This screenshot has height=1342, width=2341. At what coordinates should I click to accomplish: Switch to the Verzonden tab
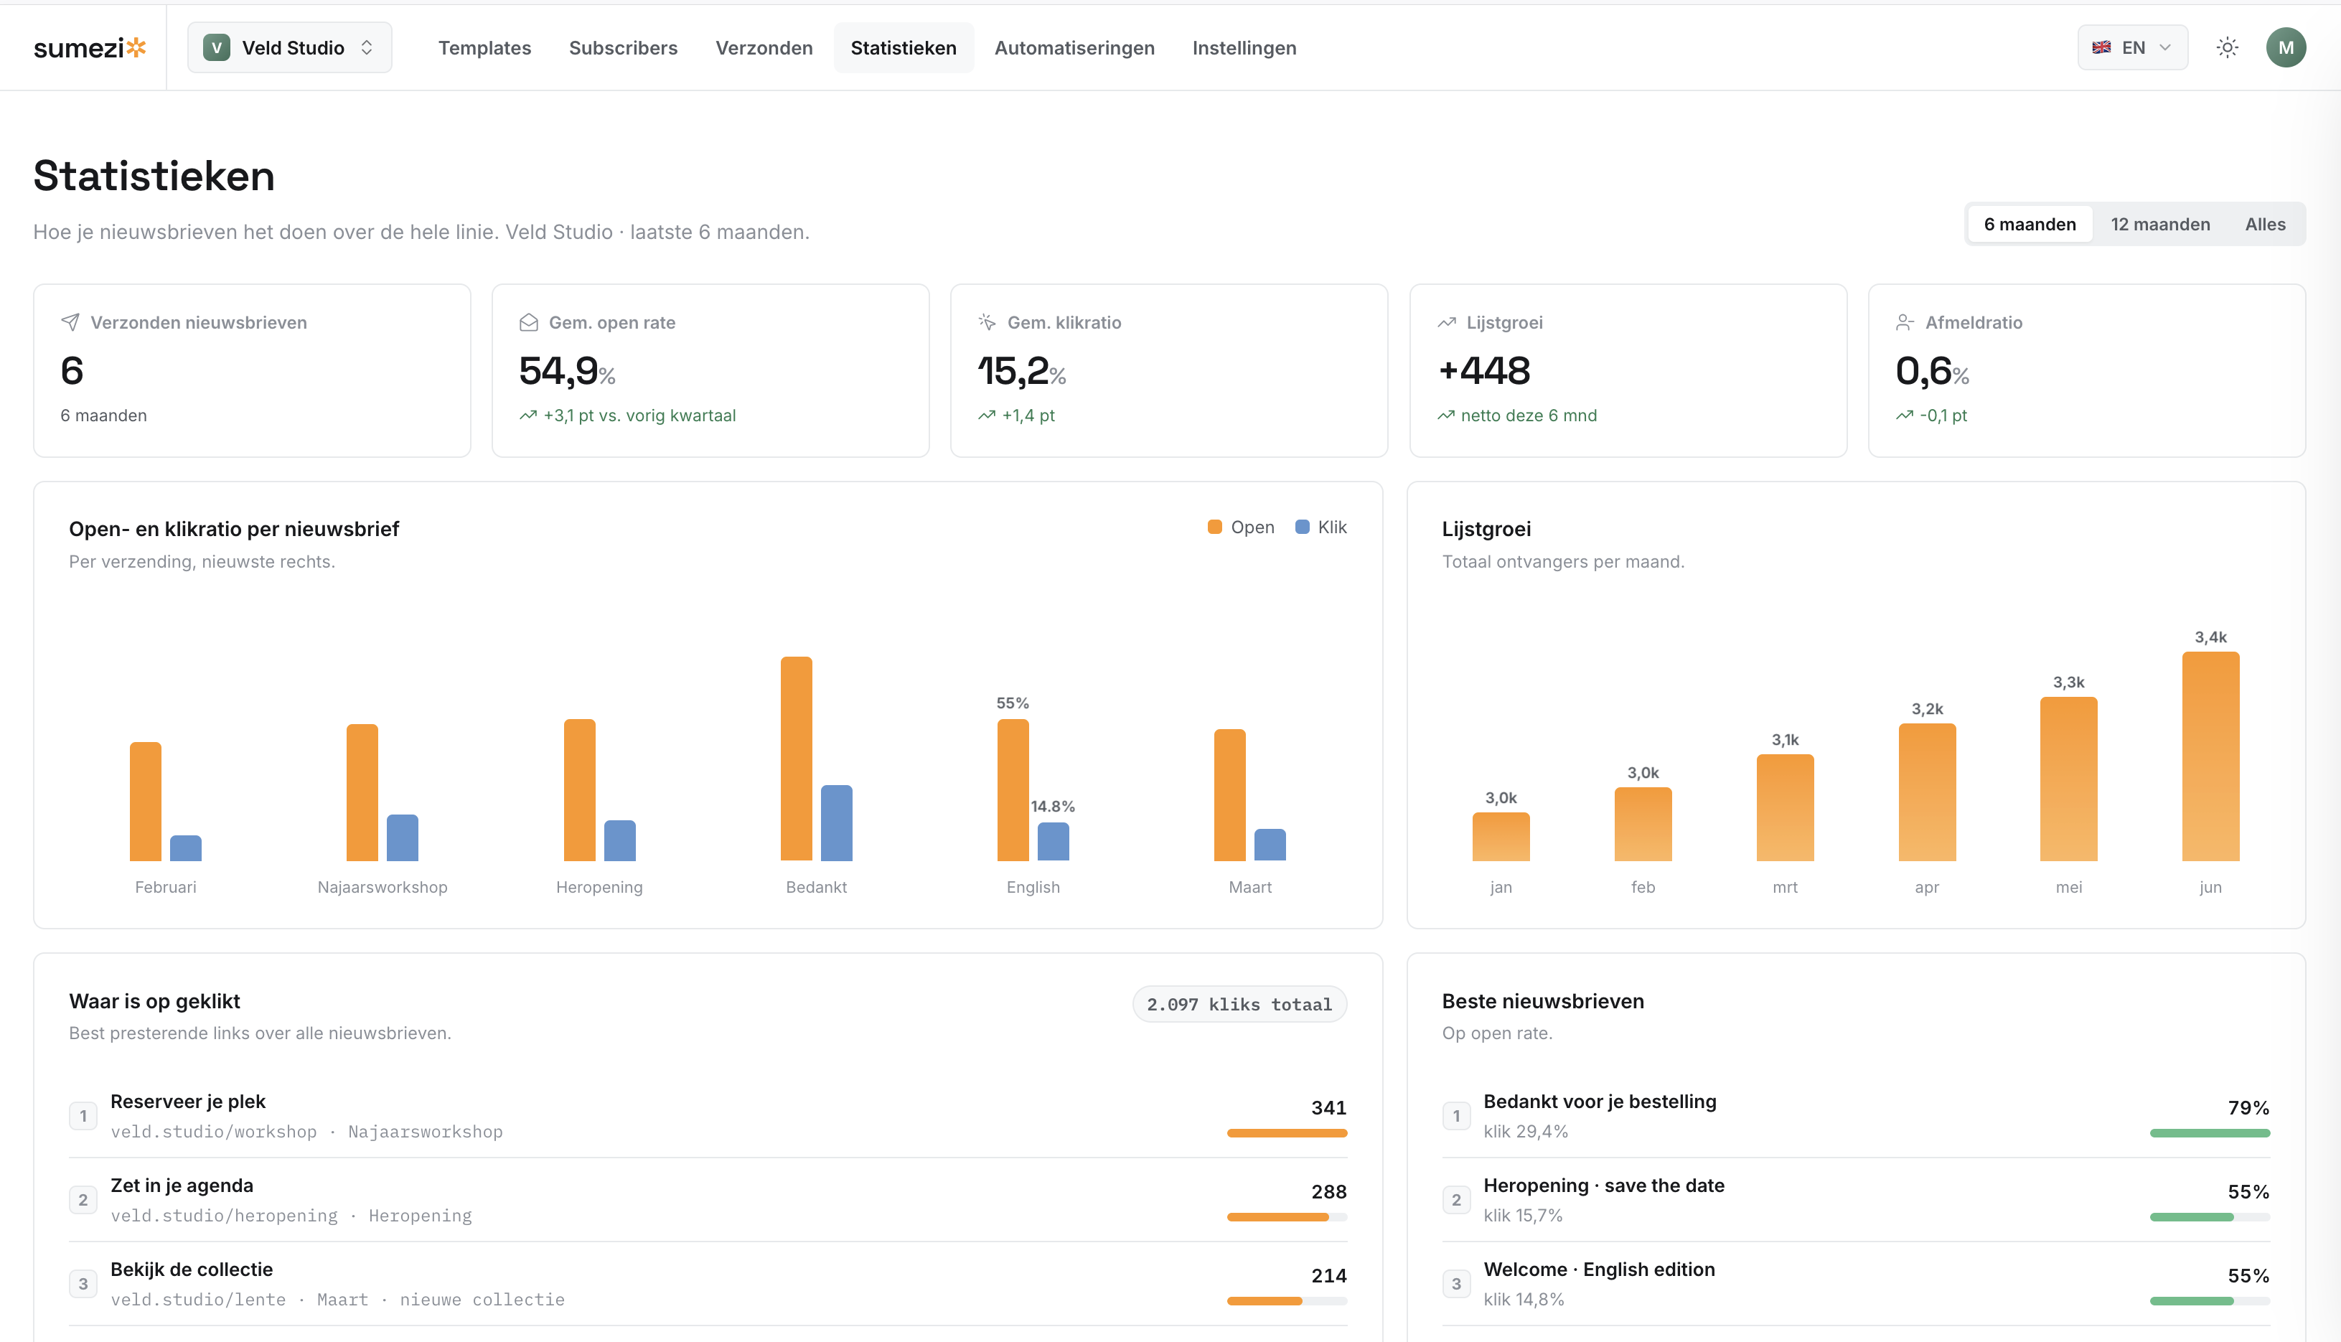[x=764, y=48]
